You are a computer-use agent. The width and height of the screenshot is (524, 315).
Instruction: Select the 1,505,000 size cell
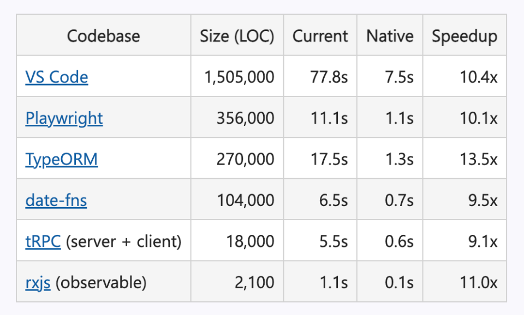coord(239,77)
